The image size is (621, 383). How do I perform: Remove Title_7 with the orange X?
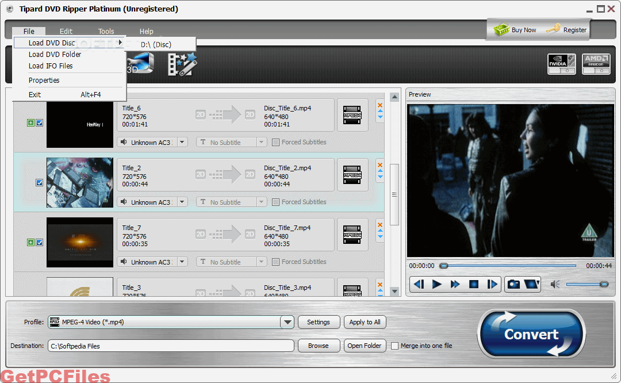(380, 225)
